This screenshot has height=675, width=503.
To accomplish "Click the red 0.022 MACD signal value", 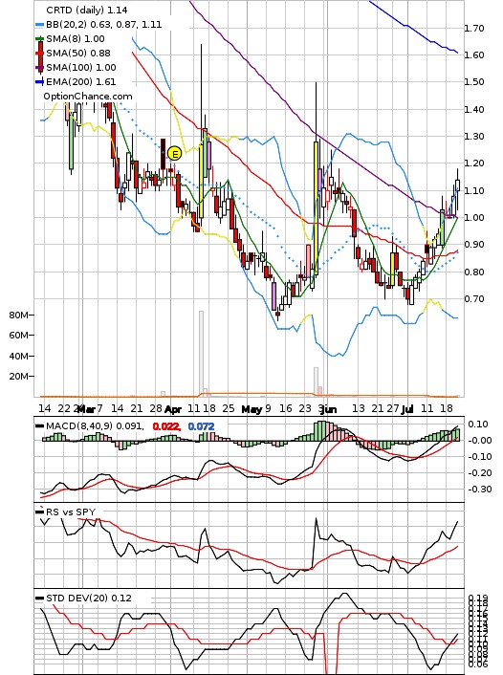I will [x=166, y=426].
